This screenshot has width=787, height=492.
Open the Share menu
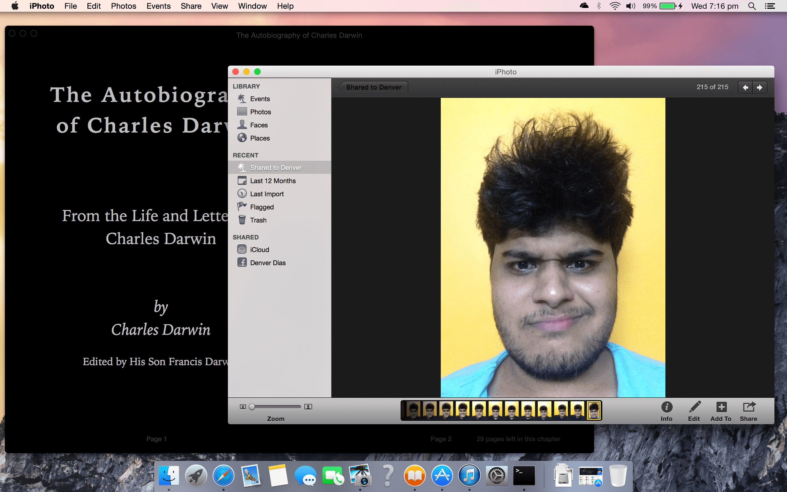(x=191, y=6)
